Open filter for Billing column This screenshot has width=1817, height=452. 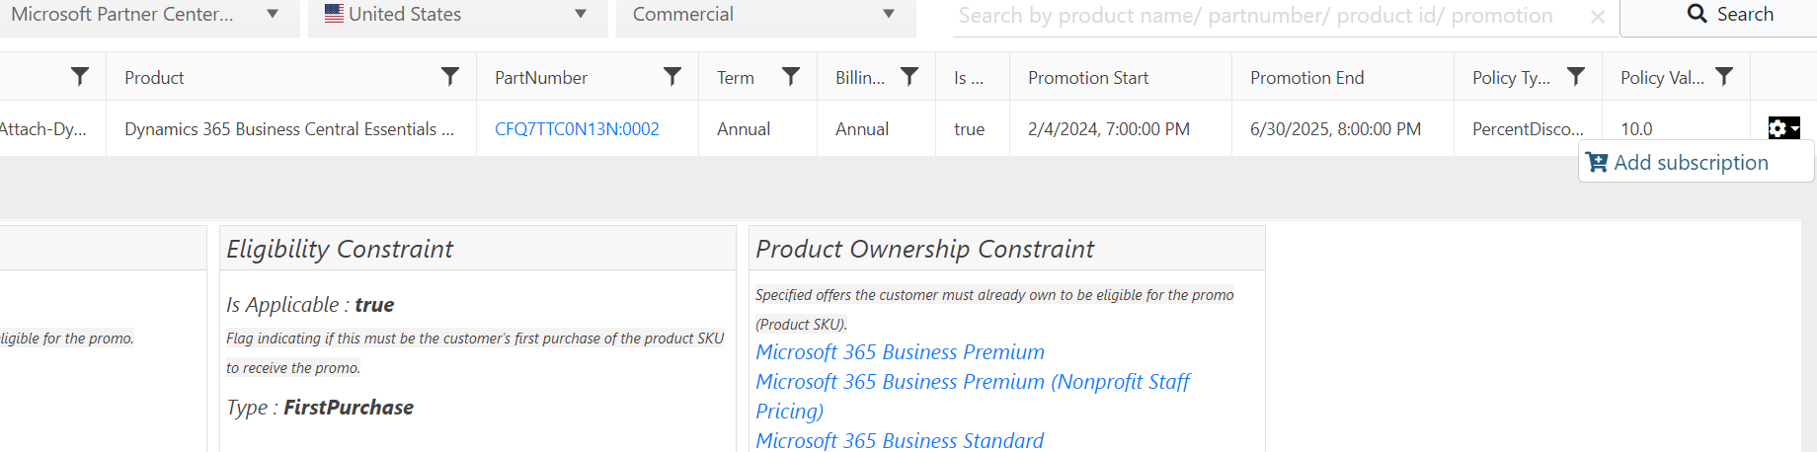click(909, 77)
